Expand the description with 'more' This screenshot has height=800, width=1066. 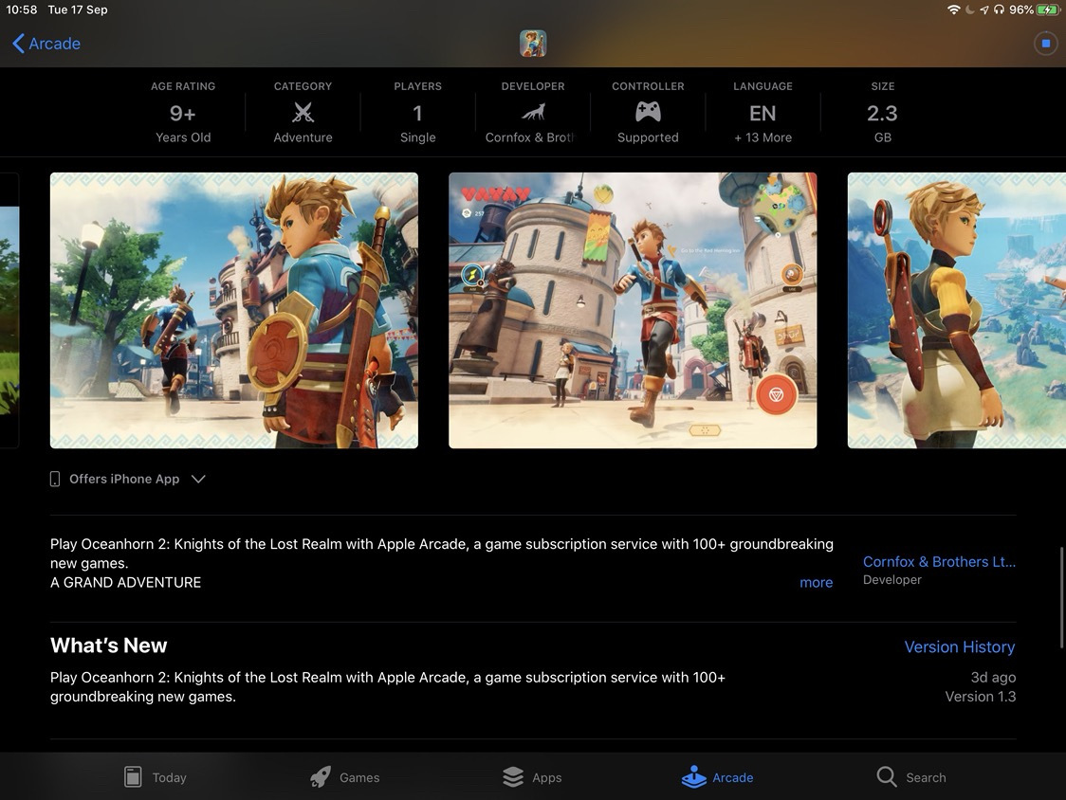point(816,583)
